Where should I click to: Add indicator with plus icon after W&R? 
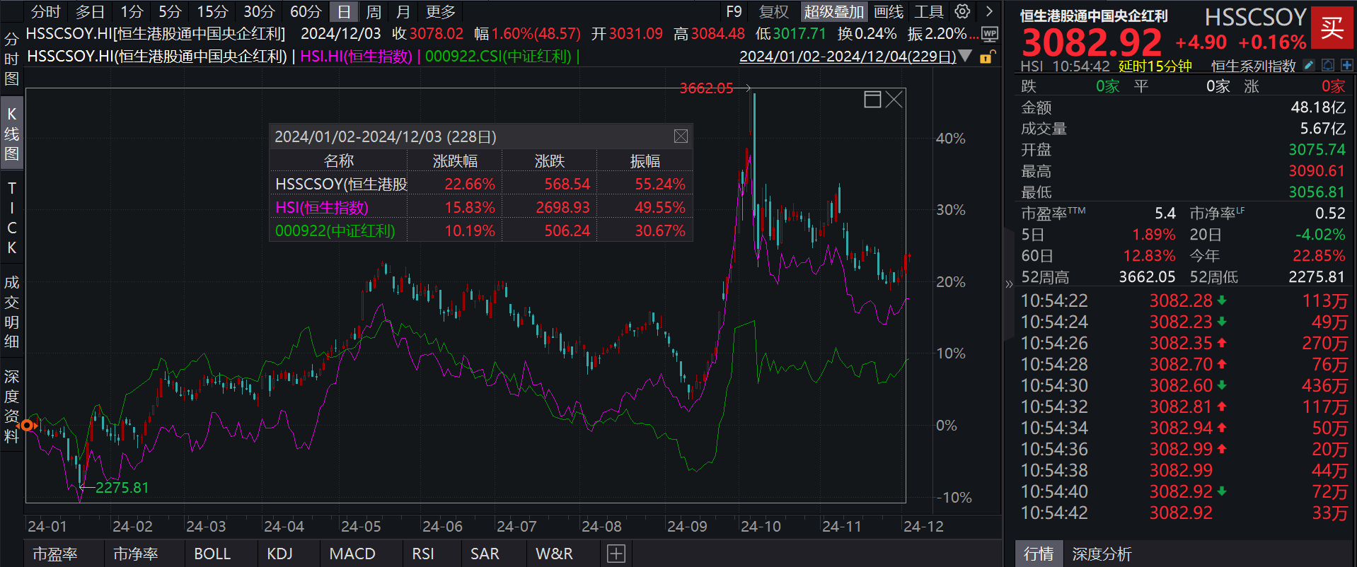click(616, 554)
